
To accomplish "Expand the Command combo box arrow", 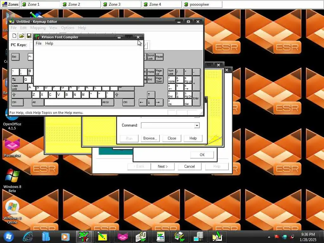I will pyautogui.click(x=197, y=125).
